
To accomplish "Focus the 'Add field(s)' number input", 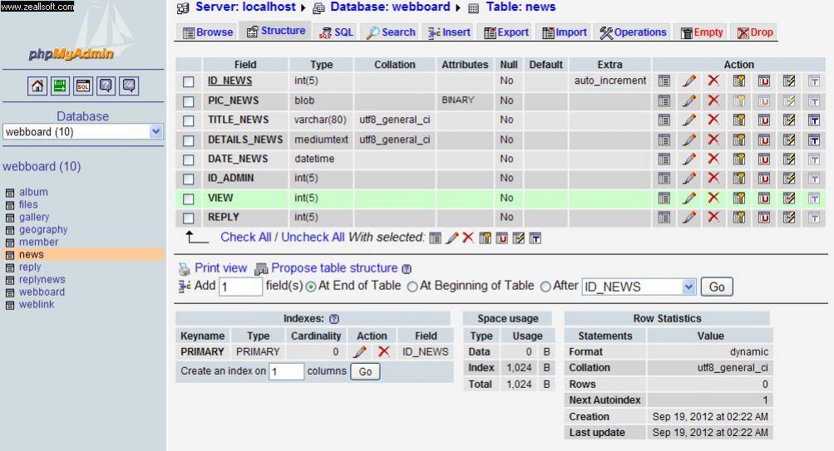I will [x=240, y=287].
